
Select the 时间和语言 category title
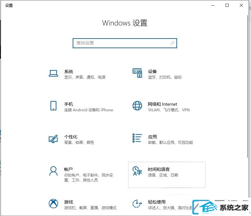point(159,169)
